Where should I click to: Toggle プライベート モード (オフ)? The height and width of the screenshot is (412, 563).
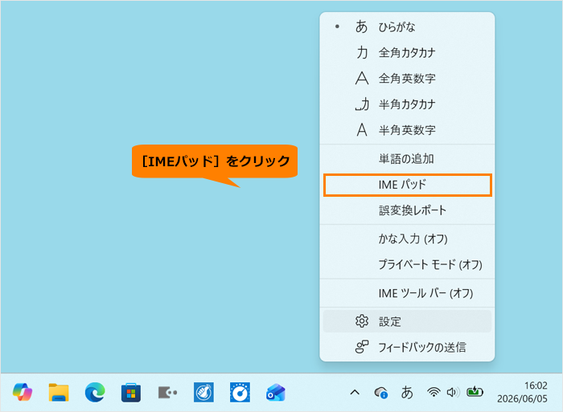[x=407, y=264]
